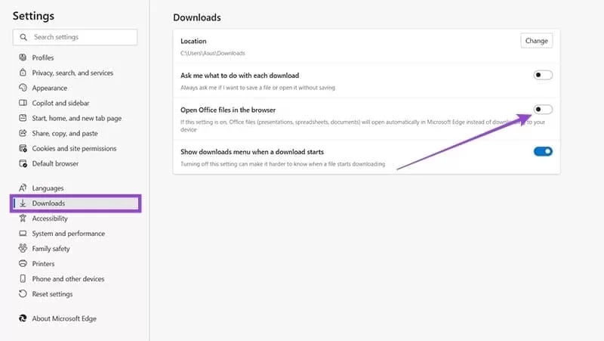
Task: Enable Ask me what to do toggle
Action: point(543,76)
